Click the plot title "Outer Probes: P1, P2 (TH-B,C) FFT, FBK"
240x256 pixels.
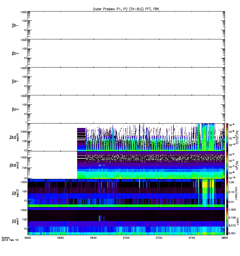[126, 9]
